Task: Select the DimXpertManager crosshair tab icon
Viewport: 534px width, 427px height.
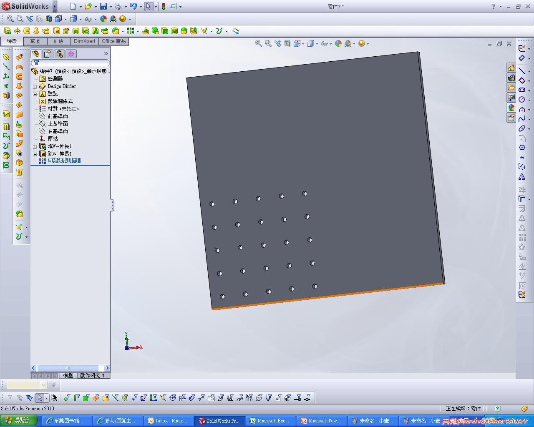Action: coord(71,54)
